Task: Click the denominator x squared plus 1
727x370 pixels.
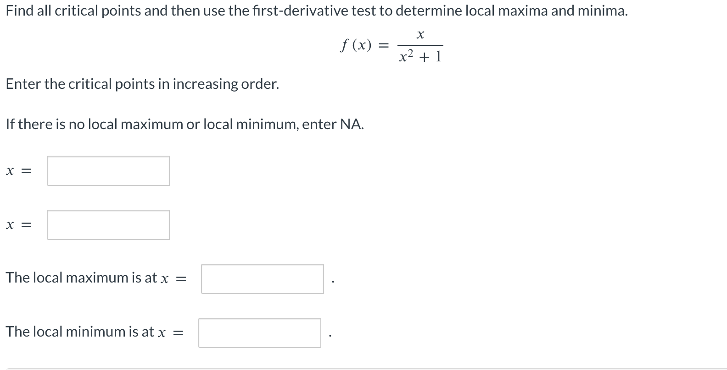Action: point(420,56)
